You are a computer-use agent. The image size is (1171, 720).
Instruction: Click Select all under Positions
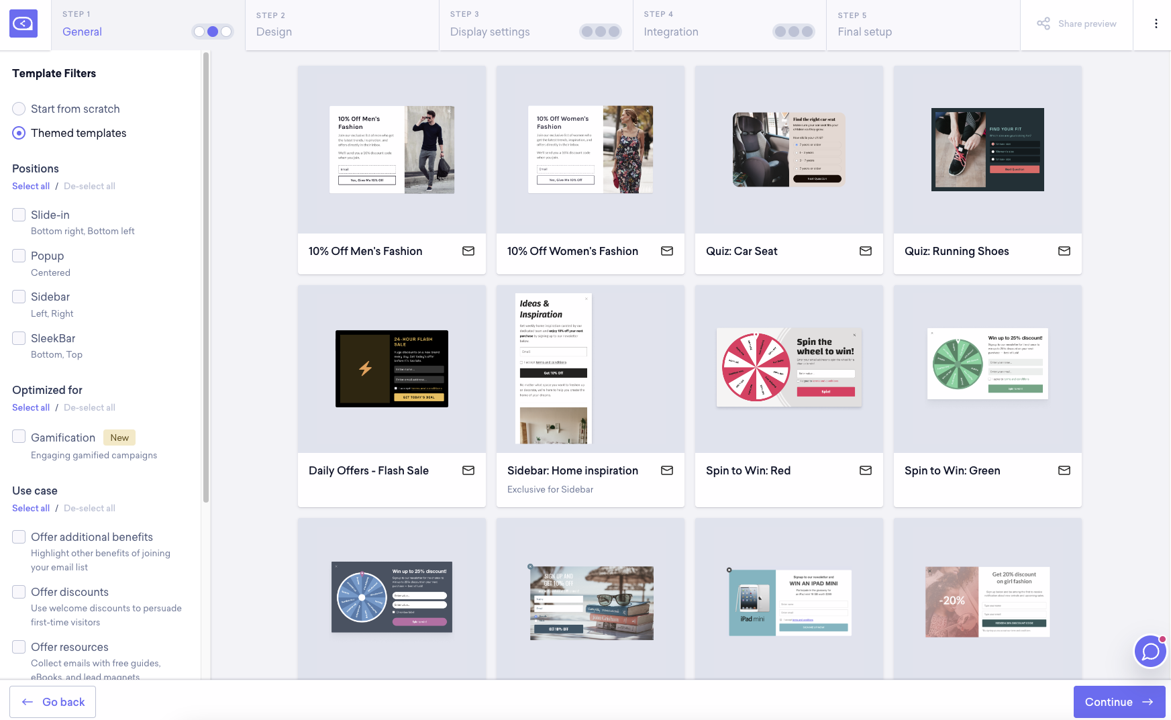tap(31, 186)
